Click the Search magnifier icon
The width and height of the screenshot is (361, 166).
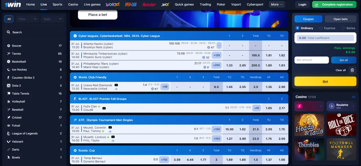tap(8, 32)
